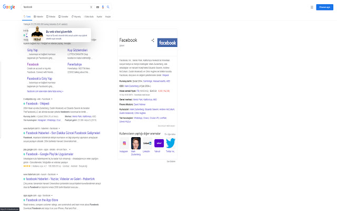The image size is (337, 211).
Task: Open the Vikipedi link in knowledge panel description
Action: 165,75
